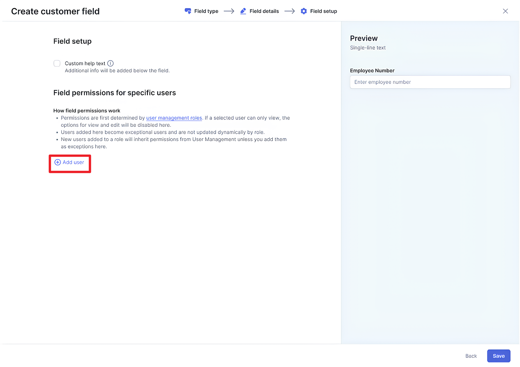The height and width of the screenshot is (367, 520).
Task: Click the arrow pointing to Field setup step
Action: [x=290, y=11]
